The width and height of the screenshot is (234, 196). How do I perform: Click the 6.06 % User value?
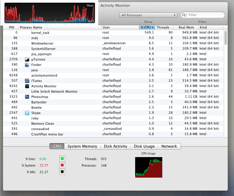43,159
